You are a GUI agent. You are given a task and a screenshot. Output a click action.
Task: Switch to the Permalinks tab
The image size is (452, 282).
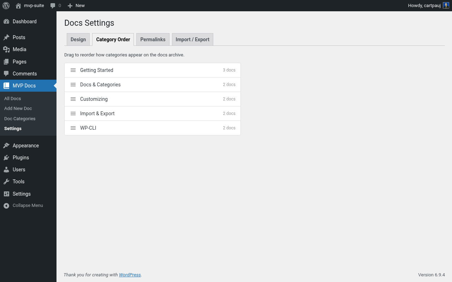[153, 39]
